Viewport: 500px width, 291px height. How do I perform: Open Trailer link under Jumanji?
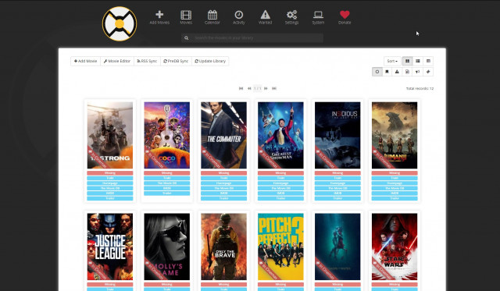coord(395,198)
